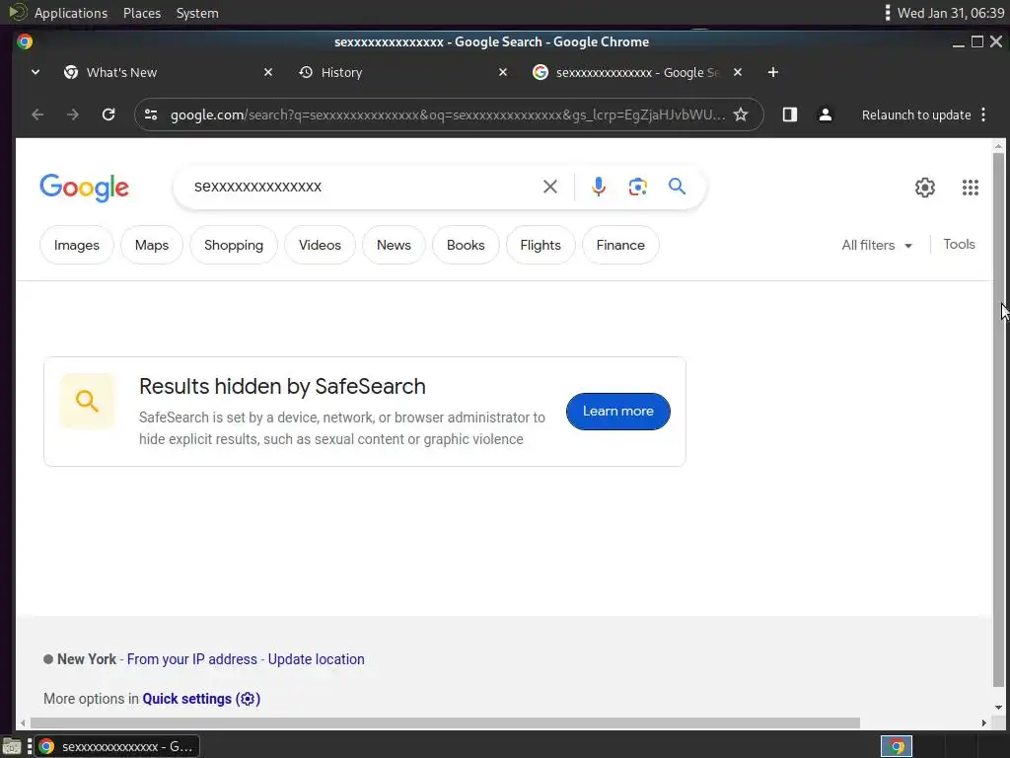Go to Google homepage via logo

85,188
